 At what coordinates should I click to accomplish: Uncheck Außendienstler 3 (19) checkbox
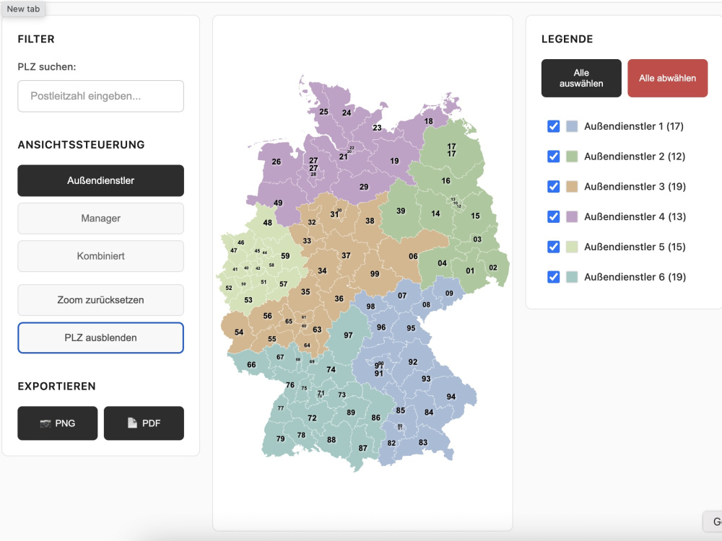point(554,186)
